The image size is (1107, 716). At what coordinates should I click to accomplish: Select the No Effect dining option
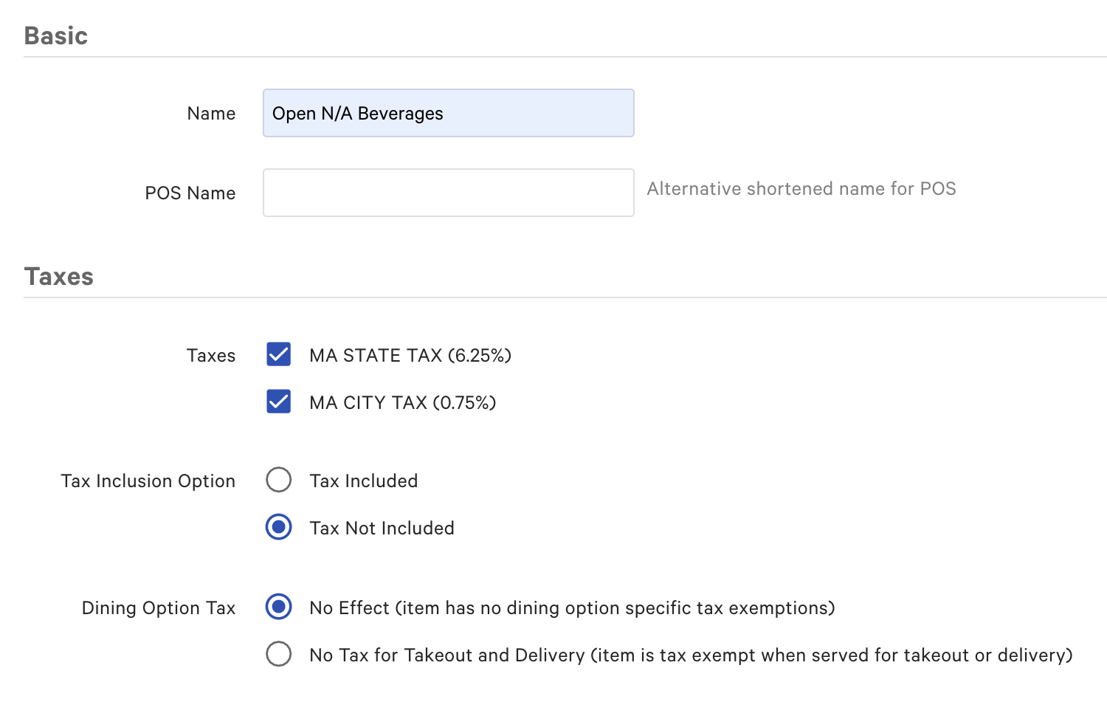278,607
